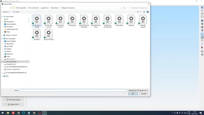This screenshot has height=115, width=204.
Task: Click the rotate view circular arrow tool
Action: [202, 17]
